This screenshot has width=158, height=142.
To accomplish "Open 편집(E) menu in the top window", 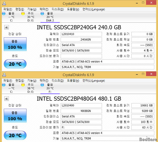I will (20, 9).
